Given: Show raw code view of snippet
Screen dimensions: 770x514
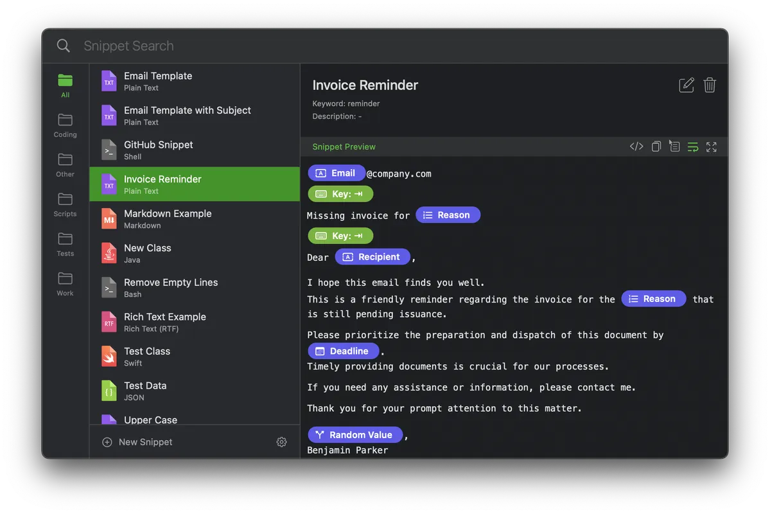Looking at the screenshot, I should pos(636,146).
